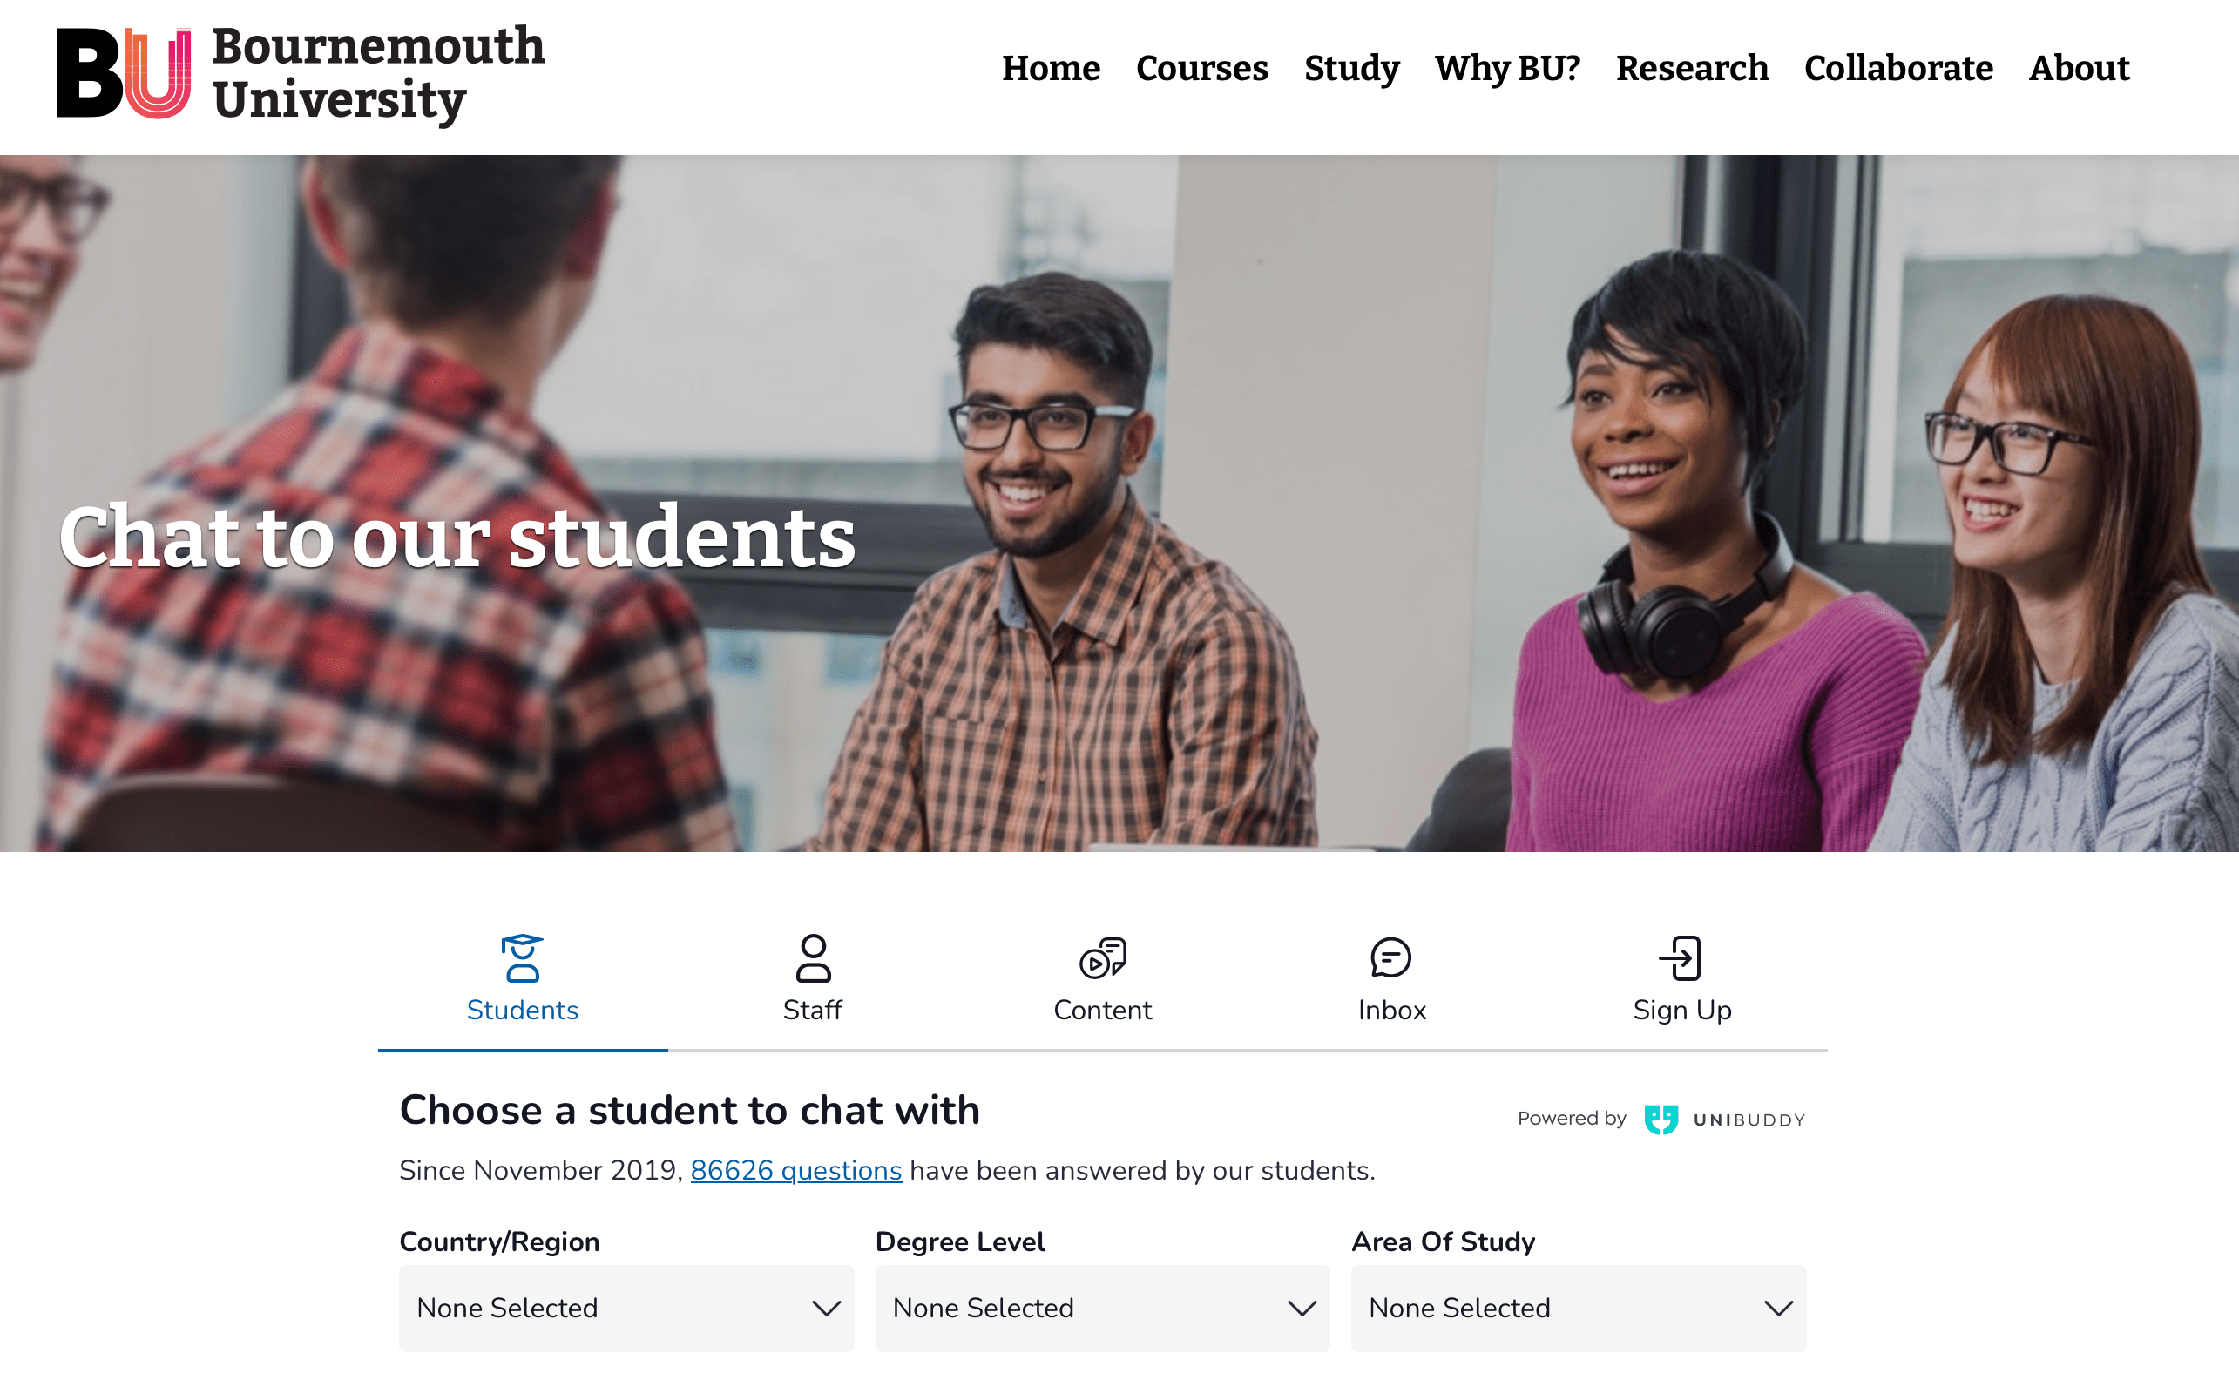Open the Area Of Study dropdown
Screen dimensions: 2239x1380
tap(1578, 1307)
